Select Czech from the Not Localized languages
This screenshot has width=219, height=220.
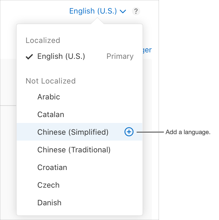pos(48,185)
